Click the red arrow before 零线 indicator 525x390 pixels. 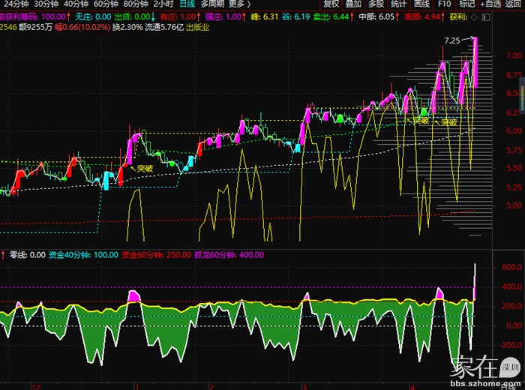[x=3, y=255]
